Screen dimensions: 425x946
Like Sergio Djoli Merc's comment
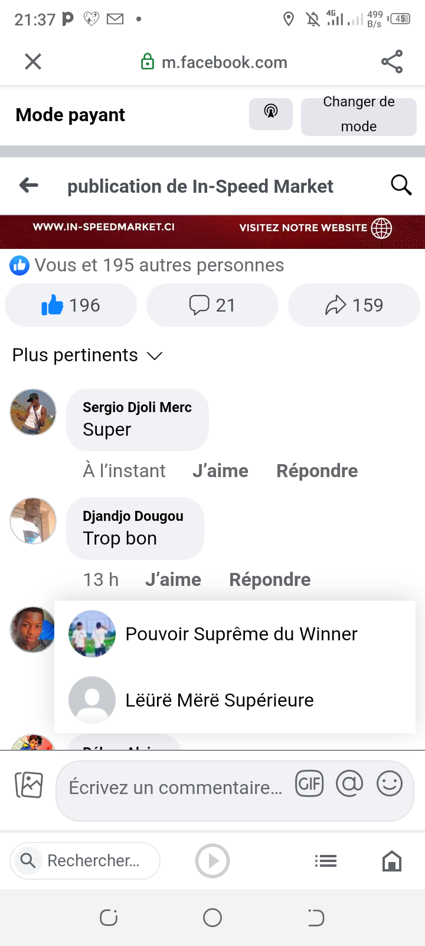[220, 471]
